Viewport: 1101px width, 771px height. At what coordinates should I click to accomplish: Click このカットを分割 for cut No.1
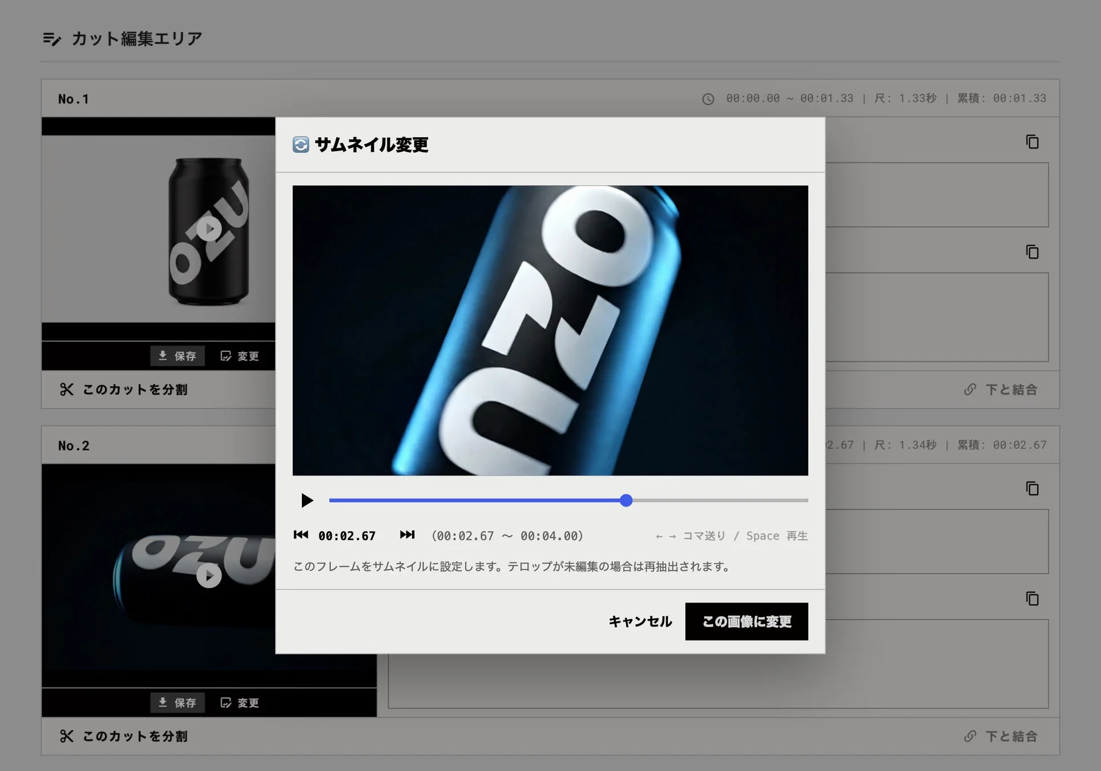(124, 389)
